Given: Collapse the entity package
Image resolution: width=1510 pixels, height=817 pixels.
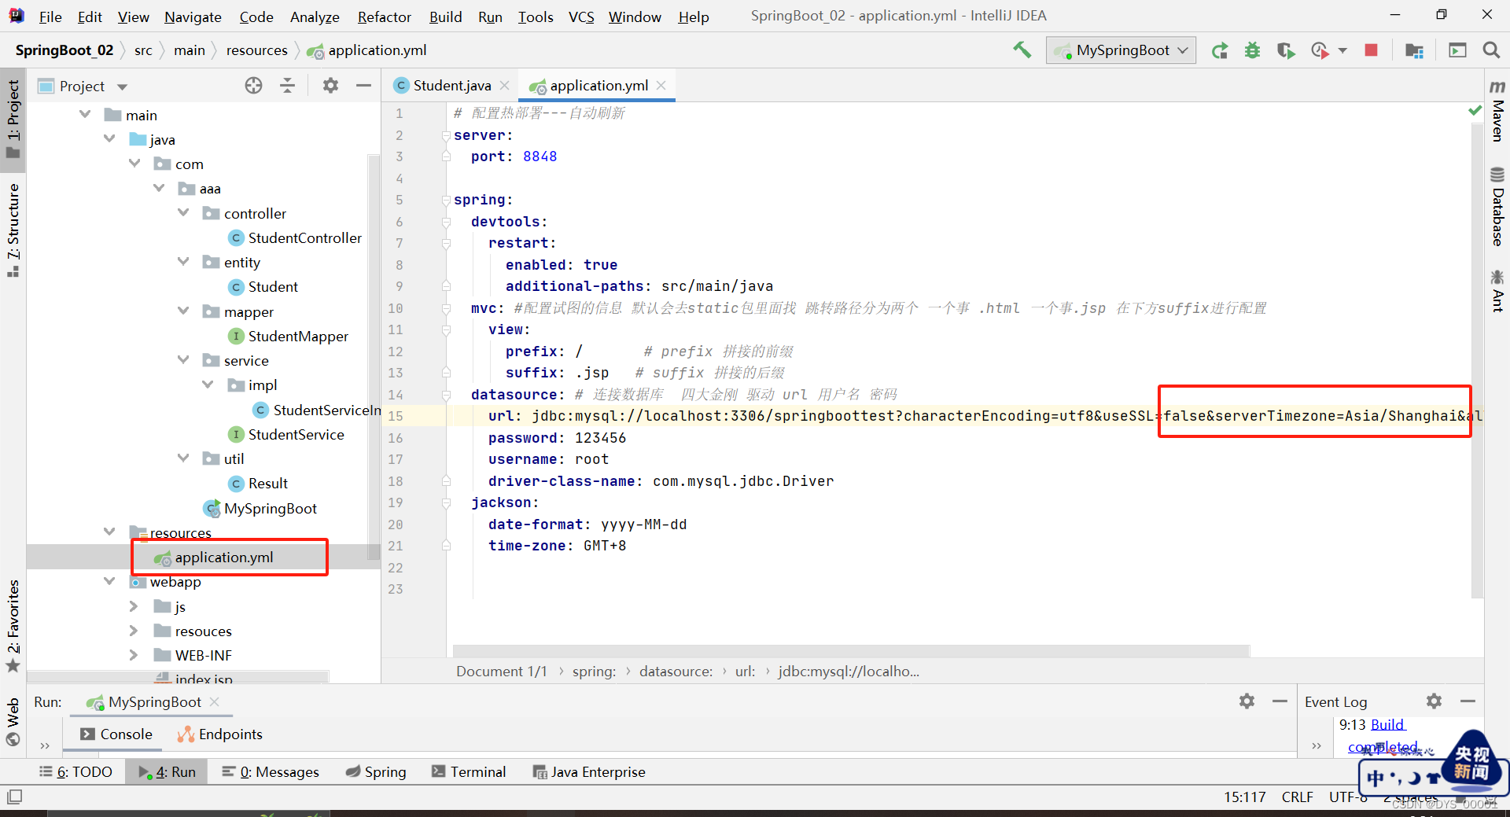Looking at the screenshot, I should [183, 262].
